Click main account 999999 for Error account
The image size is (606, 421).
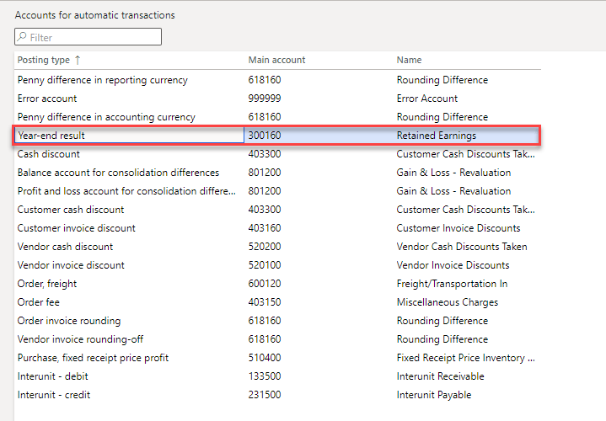click(x=265, y=99)
